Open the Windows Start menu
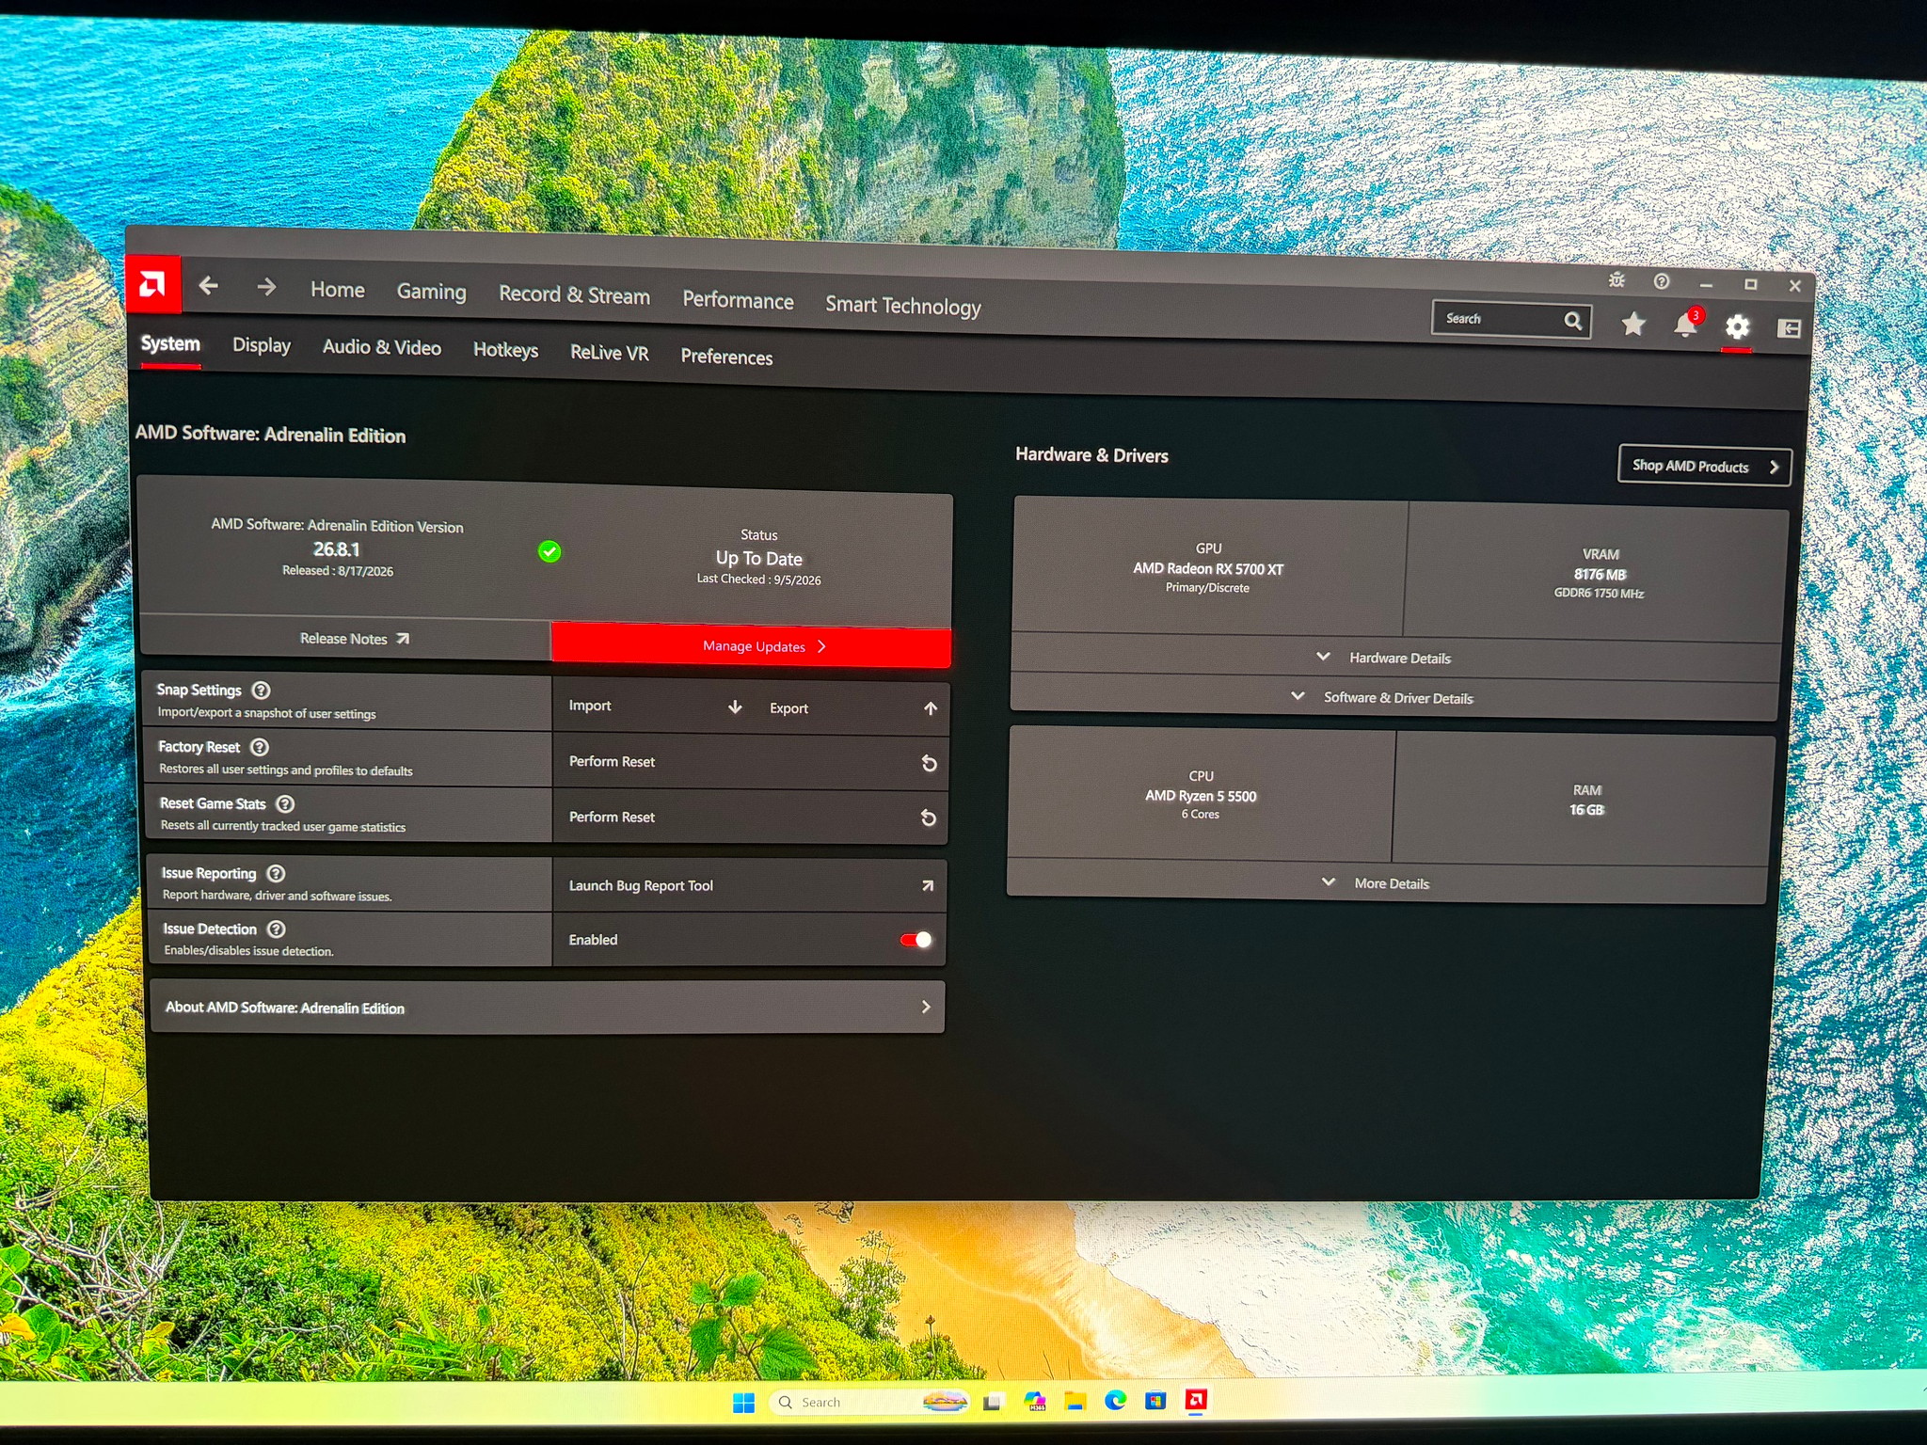The height and width of the screenshot is (1445, 1927). 743,1403
